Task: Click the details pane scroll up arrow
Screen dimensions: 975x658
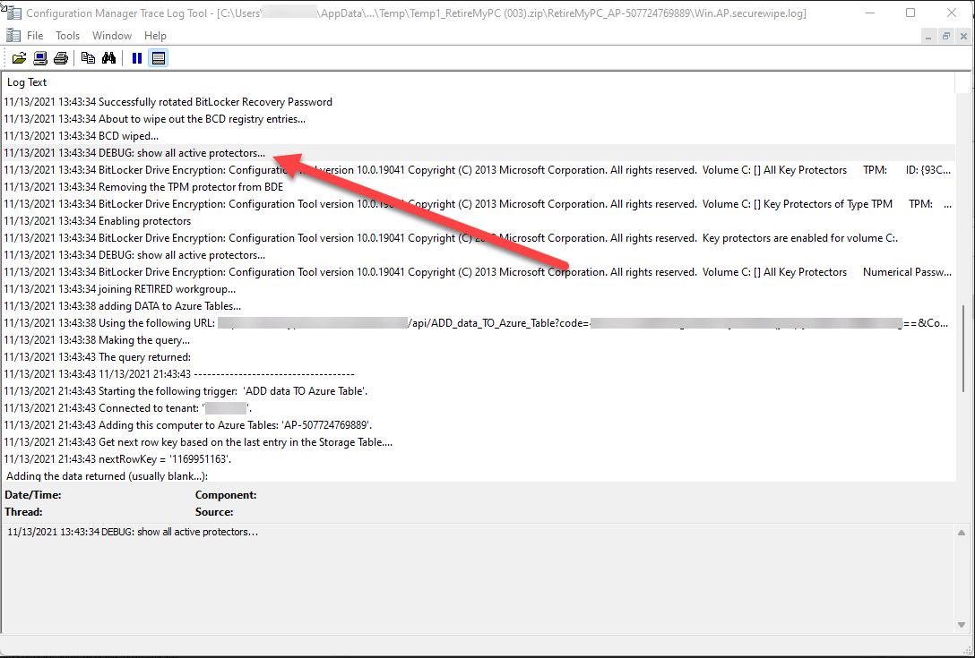Action: pos(962,533)
